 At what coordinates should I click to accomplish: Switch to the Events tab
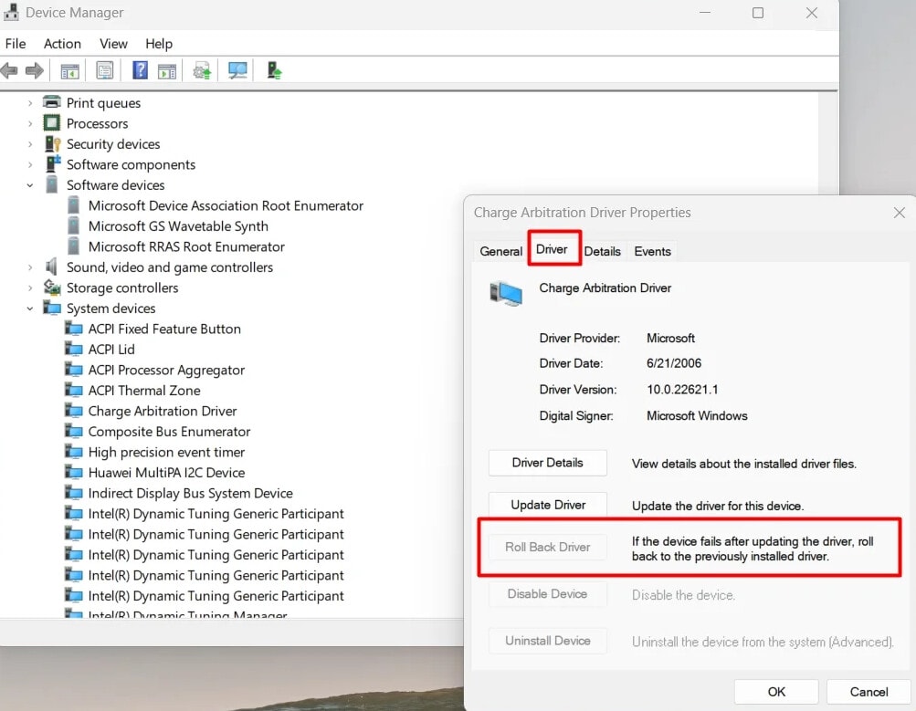point(653,251)
